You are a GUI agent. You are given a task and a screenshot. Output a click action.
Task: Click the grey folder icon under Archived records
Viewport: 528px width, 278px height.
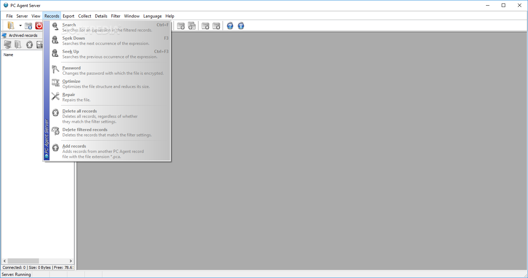tap(18, 45)
